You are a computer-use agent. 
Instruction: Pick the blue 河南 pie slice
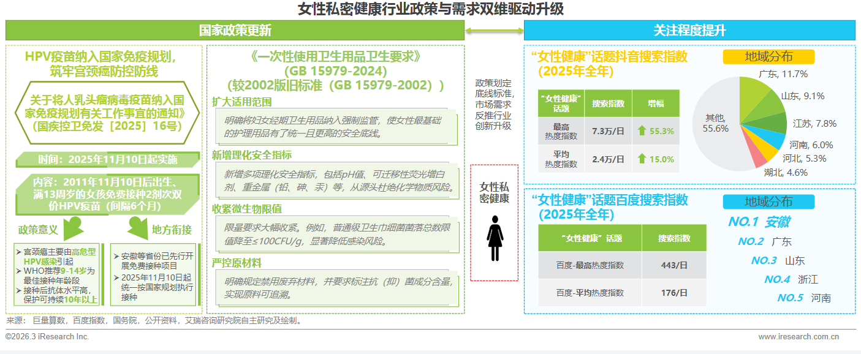pos(775,141)
